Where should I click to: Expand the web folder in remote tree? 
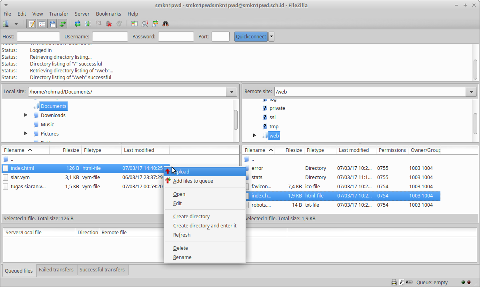pyautogui.click(x=255, y=136)
